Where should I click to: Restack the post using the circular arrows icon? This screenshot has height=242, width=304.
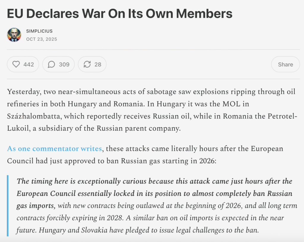(87, 64)
